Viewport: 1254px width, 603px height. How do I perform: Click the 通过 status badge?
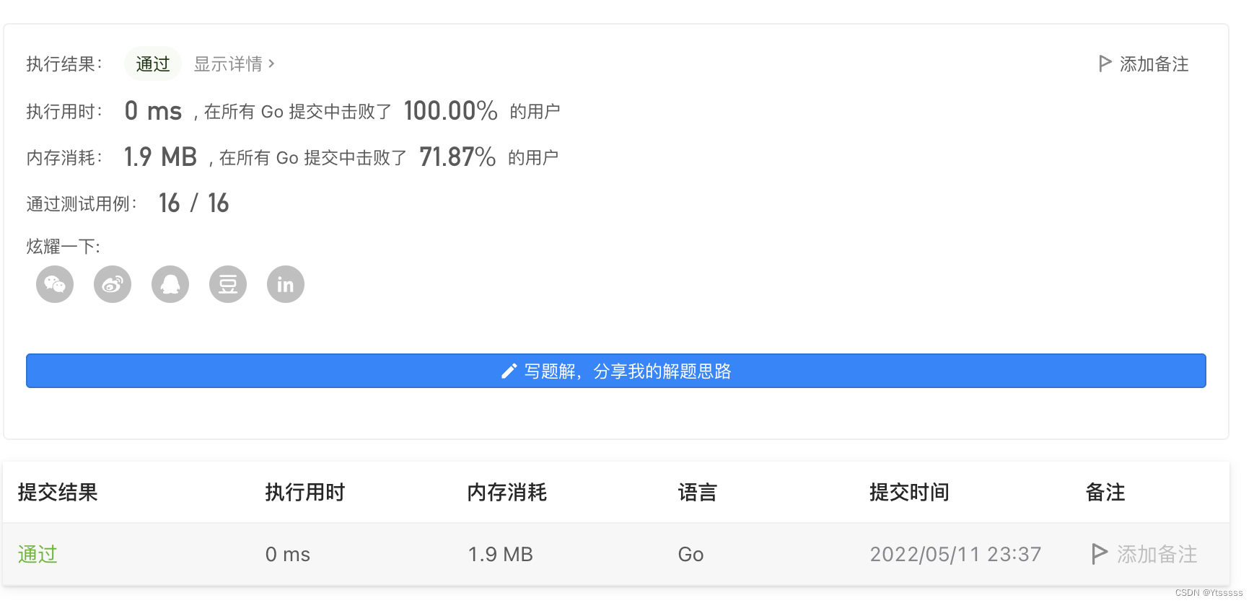153,63
